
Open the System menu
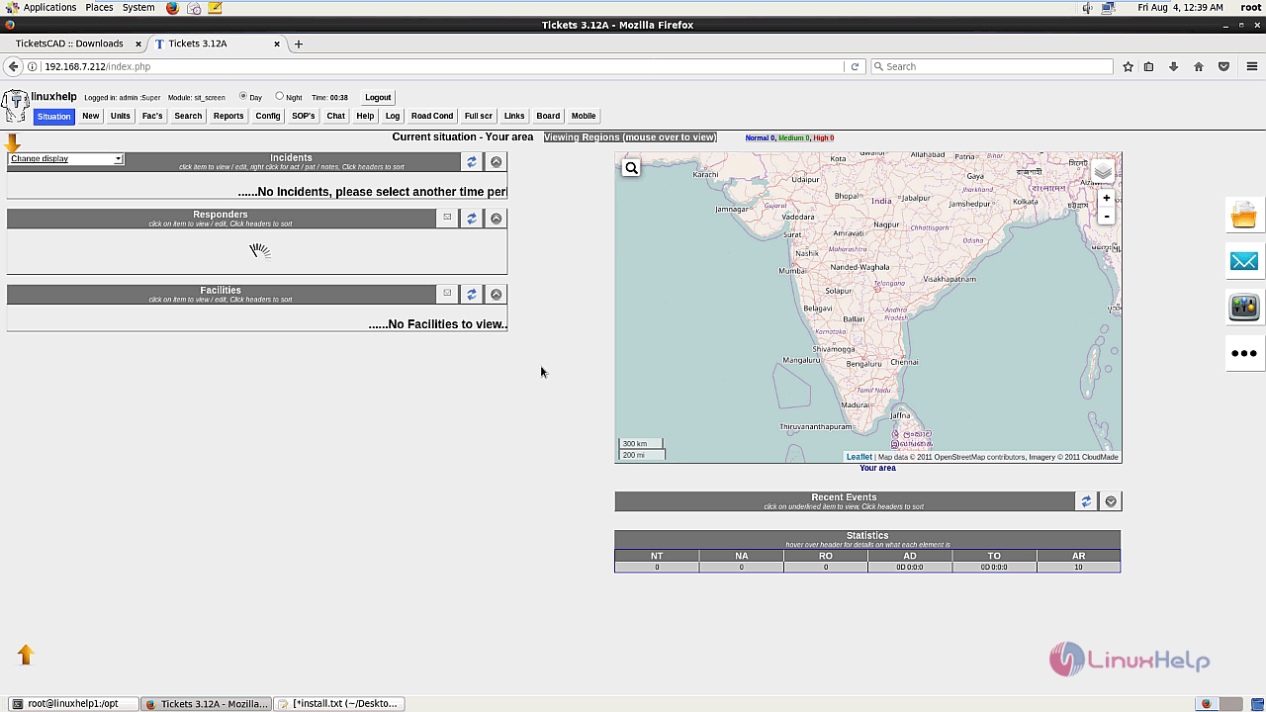138,7
